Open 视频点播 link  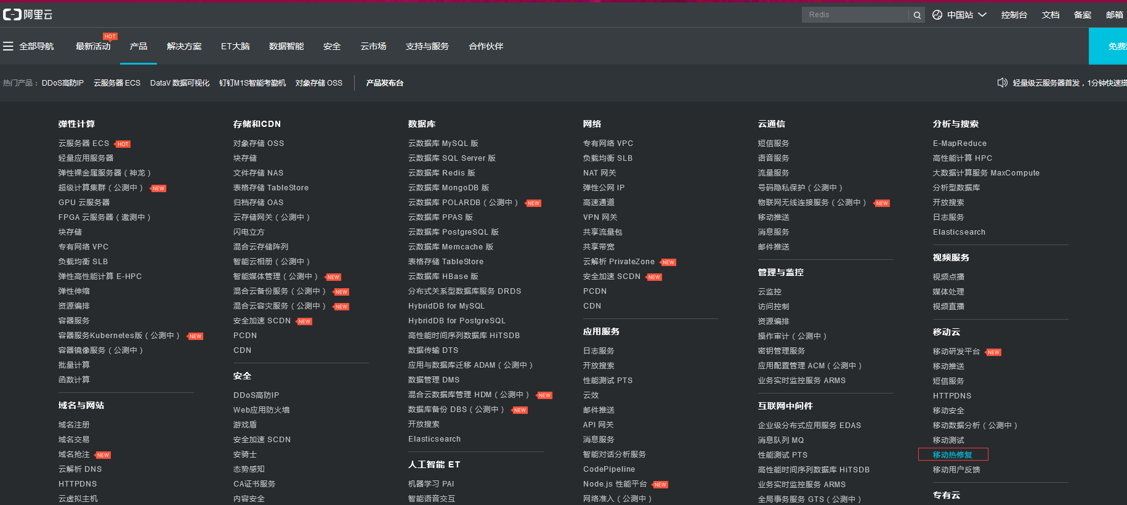tap(949, 277)
